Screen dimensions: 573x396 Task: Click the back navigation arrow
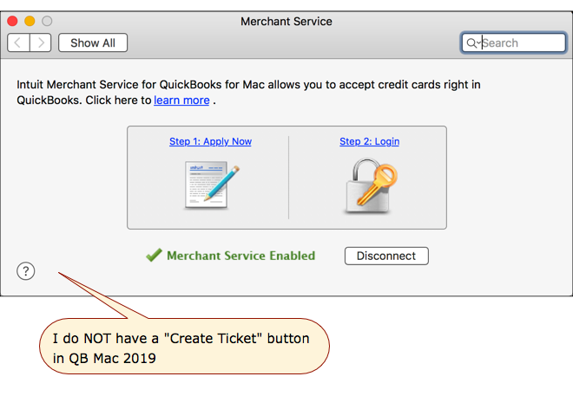(x=18, y=42)
